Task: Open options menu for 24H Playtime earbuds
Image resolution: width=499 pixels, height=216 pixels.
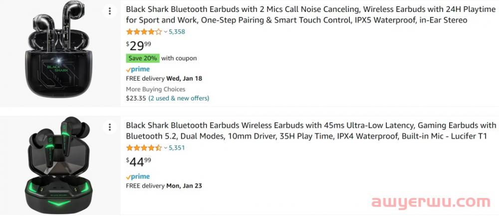Action: [110, 11]
